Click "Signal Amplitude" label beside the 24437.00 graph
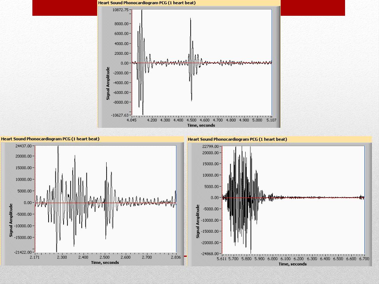This screenshot has height=284, width=379. (11, 220)
